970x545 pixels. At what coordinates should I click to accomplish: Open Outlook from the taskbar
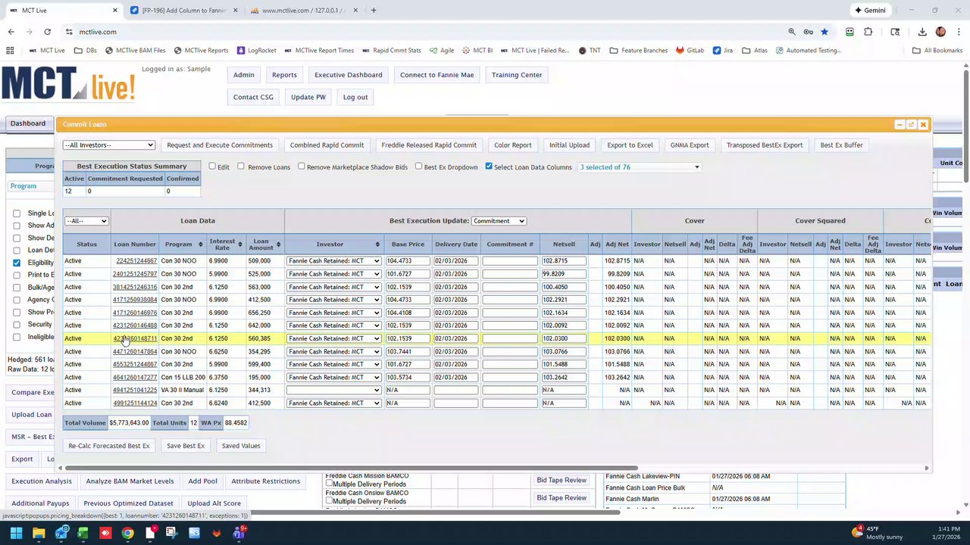coord(61,534)
